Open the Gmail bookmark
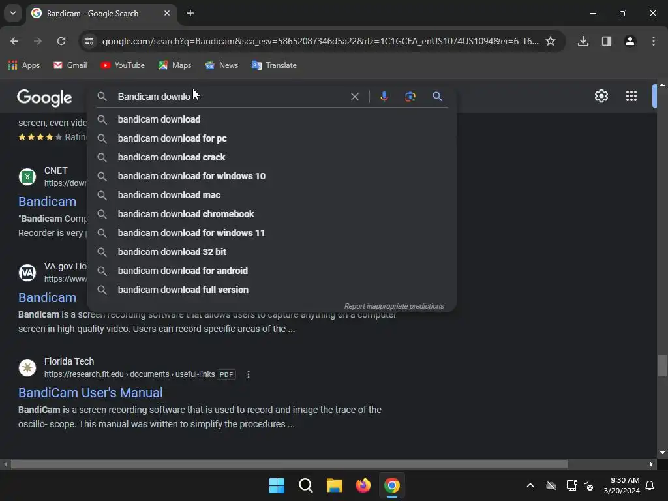 [70, 65]
